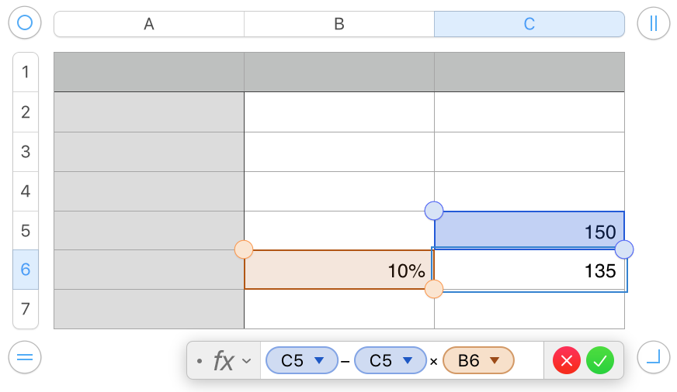Screen dimensions: 677x392
Task: Click cell B6 containing 10%
Action: (x=339, y=270)
